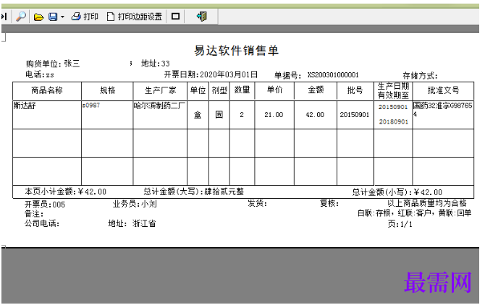Click the 批准文号 column header
Viewport: 485px width, 305px height.
[443, 90]
